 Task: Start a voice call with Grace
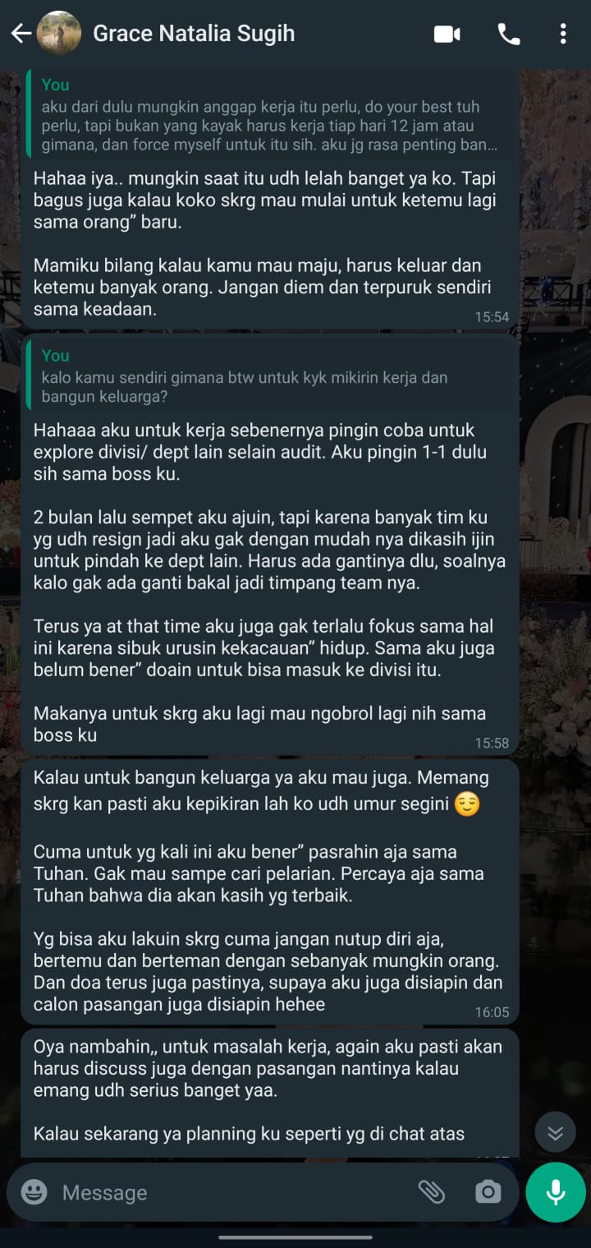pos(508,34)
